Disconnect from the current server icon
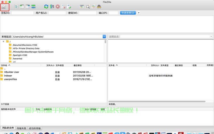The width and height of the screenshot is (214, 134). (63, 6)
